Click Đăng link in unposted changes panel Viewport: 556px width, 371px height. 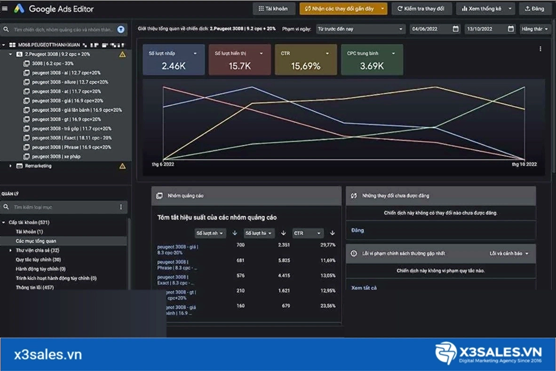tap(357, 231)
